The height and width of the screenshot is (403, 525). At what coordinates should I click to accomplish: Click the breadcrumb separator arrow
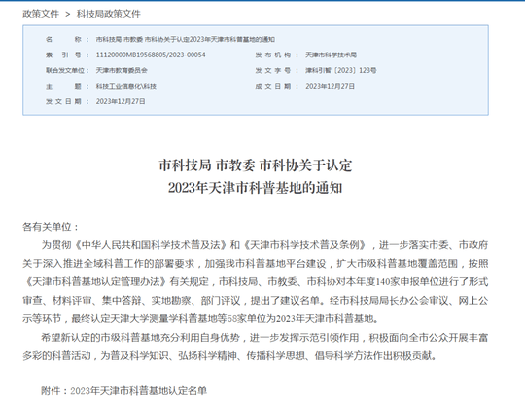68,14
